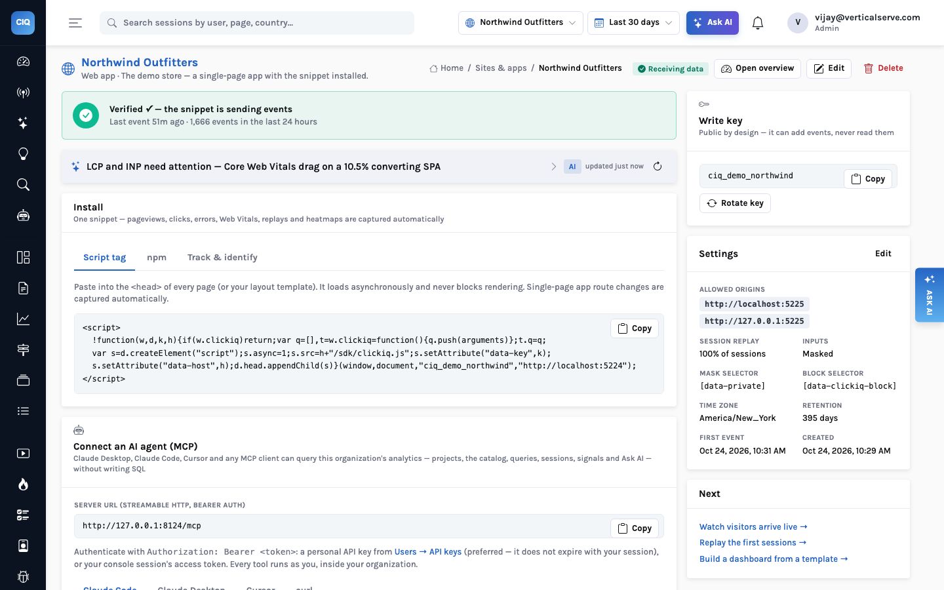This screenshot has height=590, width=944.
Task: Open the dashboard gauge icon in sidebar
Action: pos(23,62)
